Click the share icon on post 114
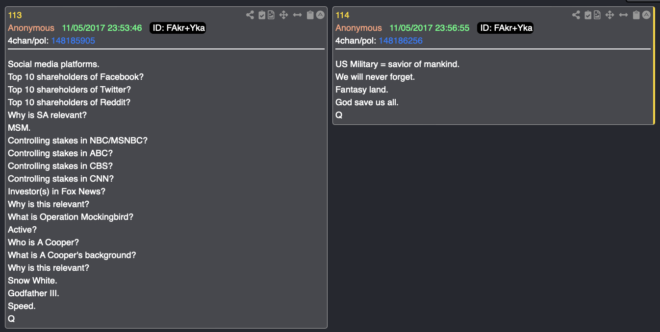This screenshot has width=660, height=332. click(576, 15)
